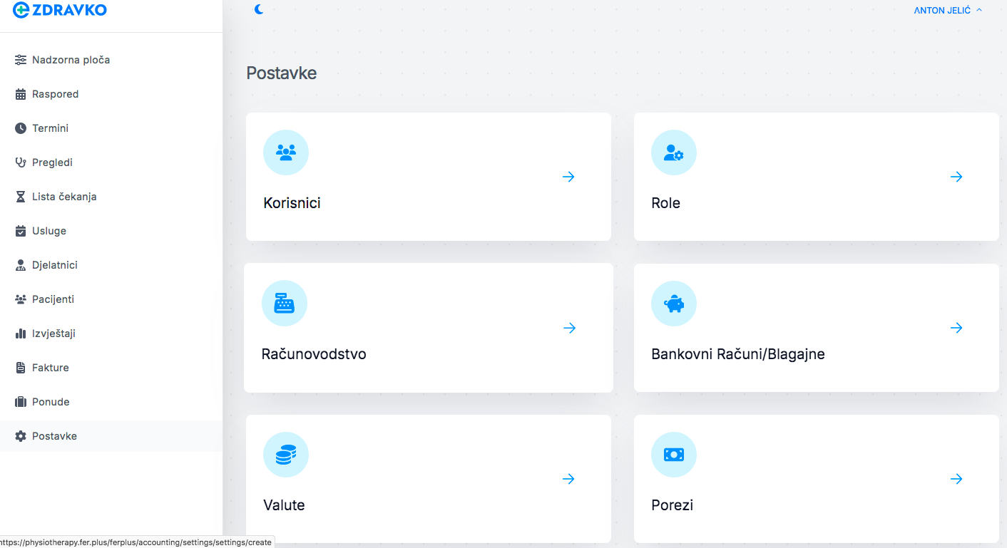Click the Ponude suitcase icon
The image size is (1007, 548).
click(x=21, y=402)
